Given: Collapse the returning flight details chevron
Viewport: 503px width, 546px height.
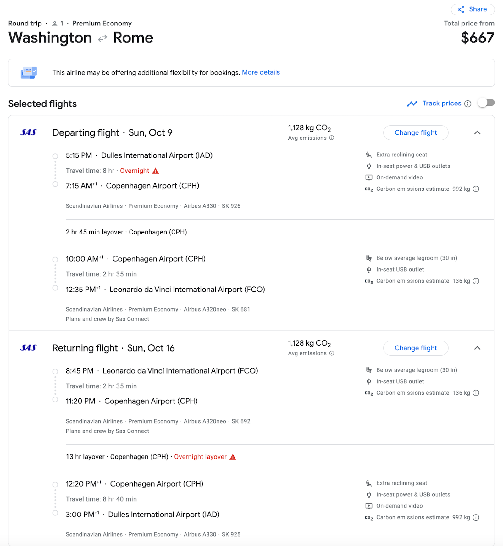Looking at the screenshot, I should 477,348.
